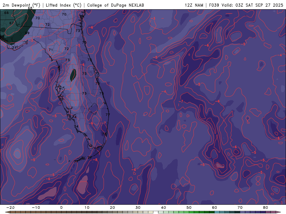Click the '50' color scale label
This screenshot has height=214, width=286.
point(189,208)
